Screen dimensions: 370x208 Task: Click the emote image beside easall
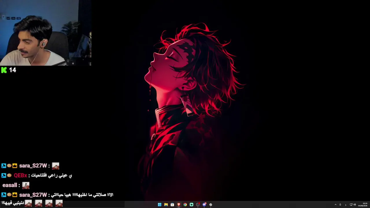tap(26, 185)
